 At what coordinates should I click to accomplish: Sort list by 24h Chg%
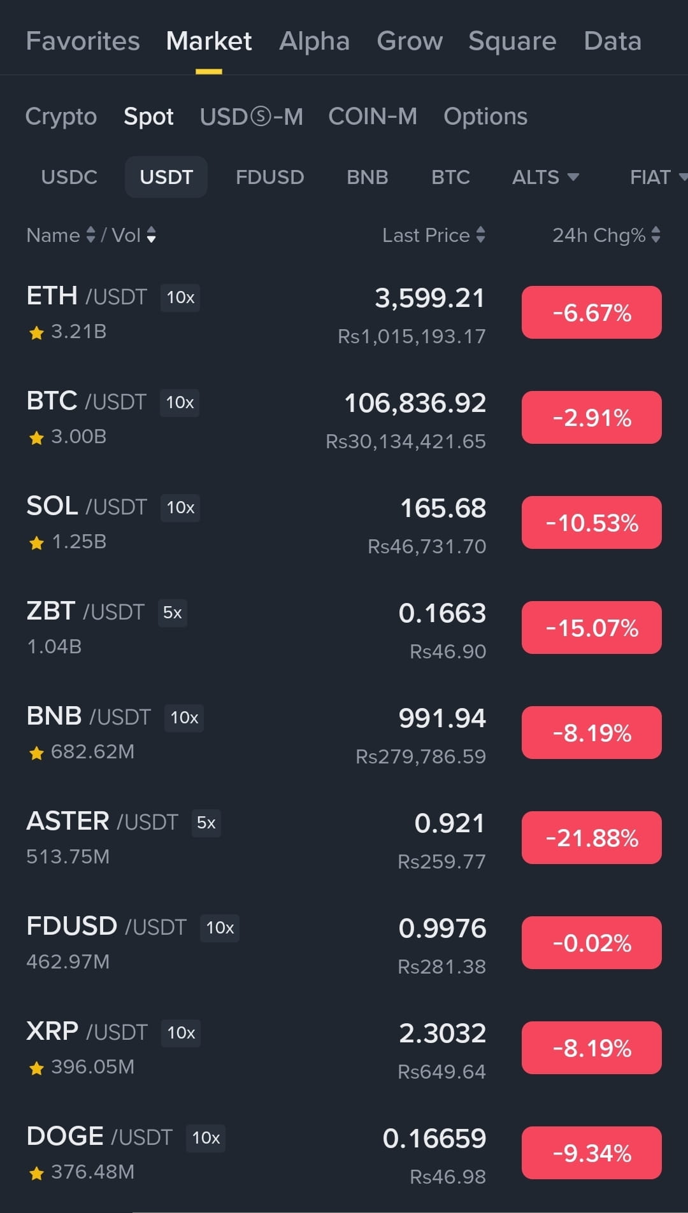coord(606,236)
